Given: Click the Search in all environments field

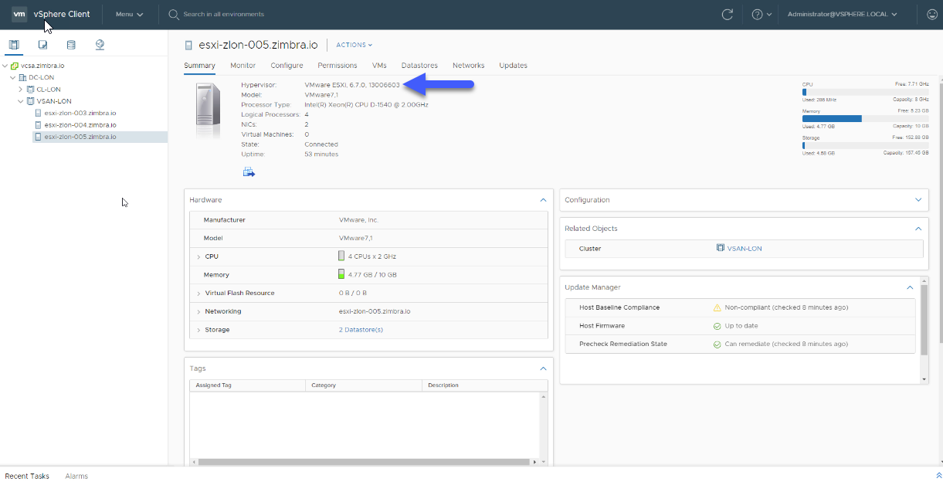Looking at the screenshot, I should 224,14.
